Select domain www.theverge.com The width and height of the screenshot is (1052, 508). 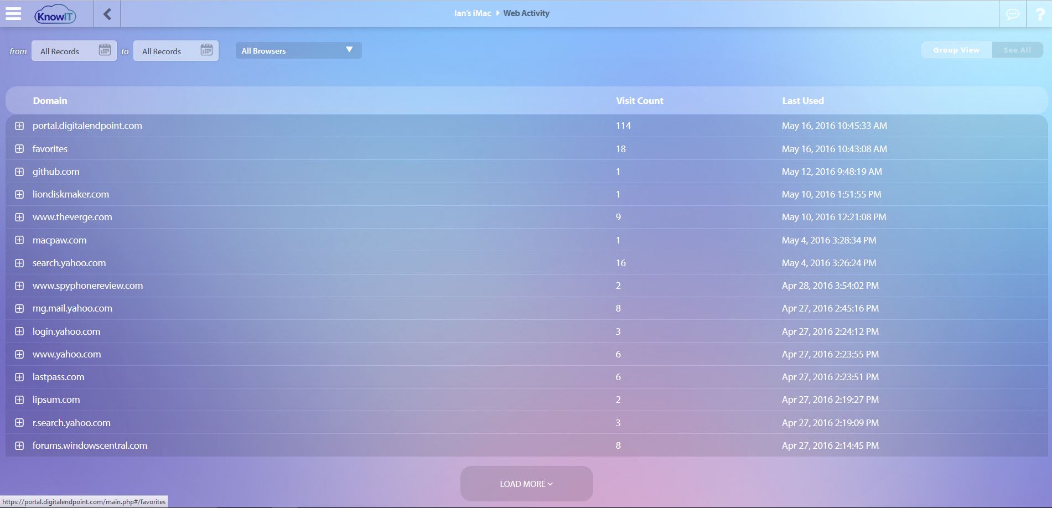tap(72, 217)
